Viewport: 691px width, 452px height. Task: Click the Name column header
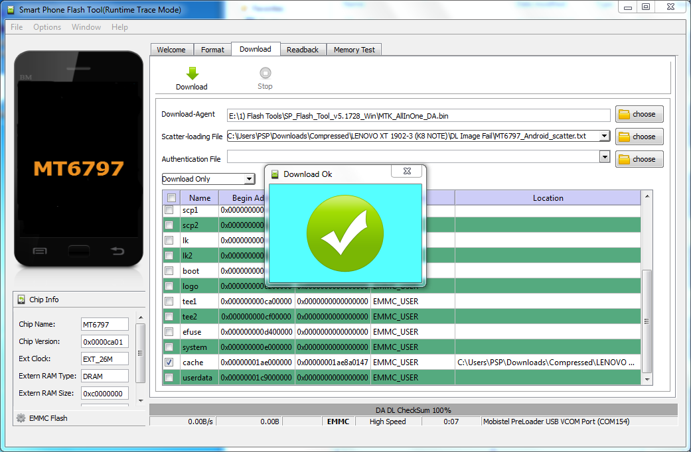200,198
